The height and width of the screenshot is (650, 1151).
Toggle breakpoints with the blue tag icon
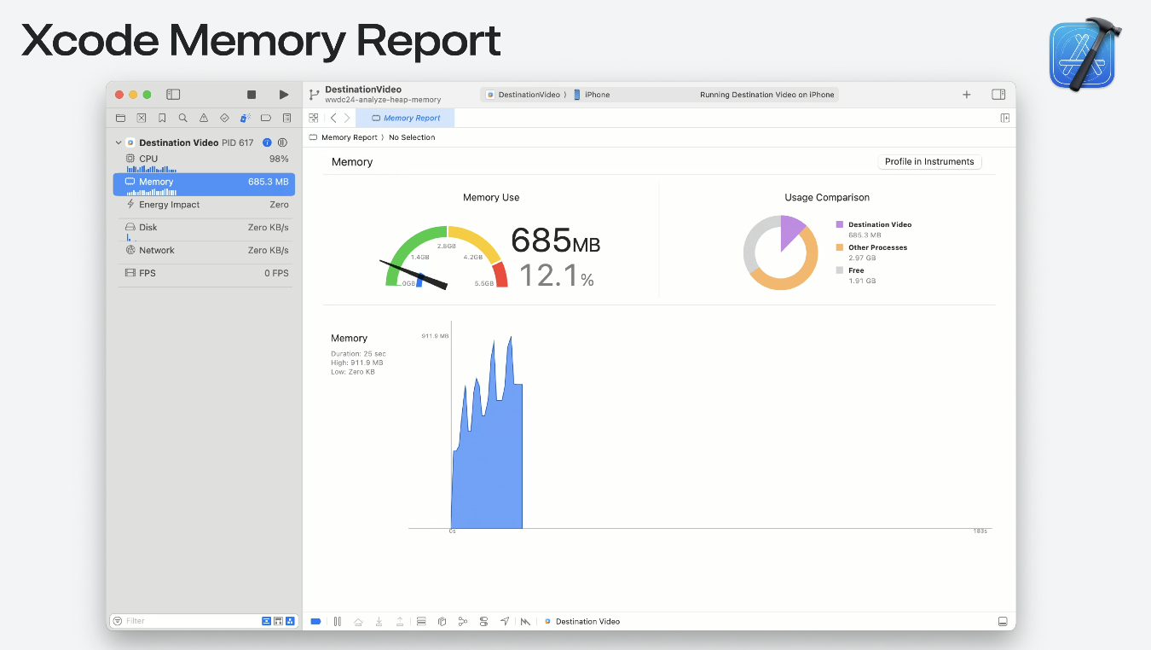tap(315, 621)
